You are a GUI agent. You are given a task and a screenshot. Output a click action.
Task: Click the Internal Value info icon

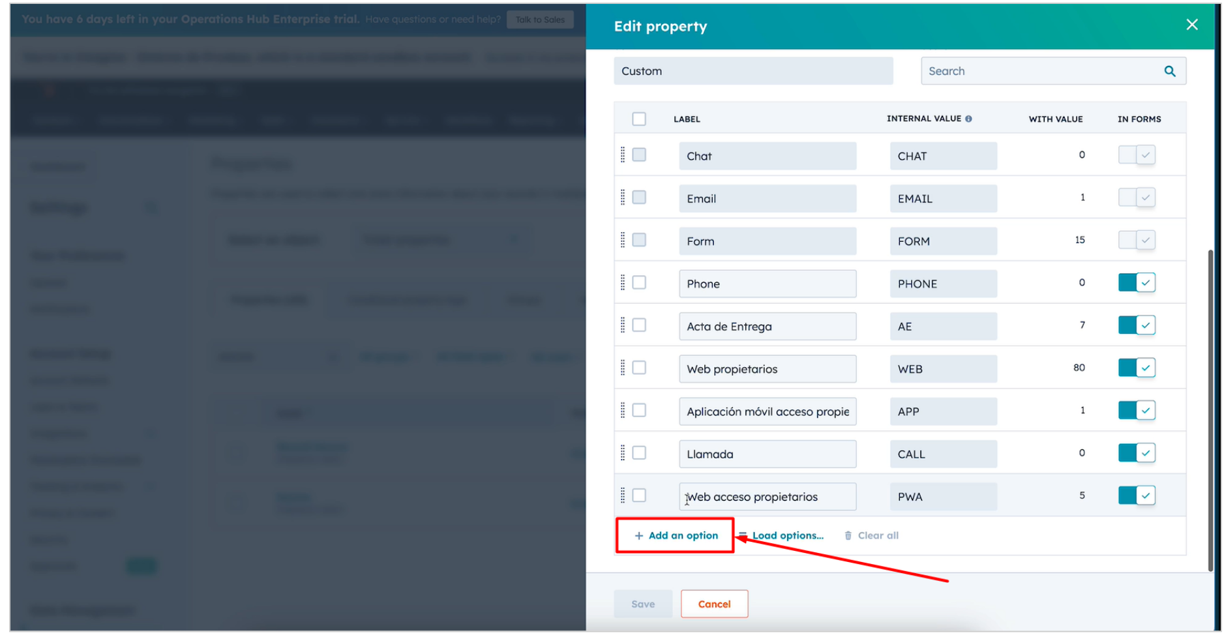click(x=968, y=119)
